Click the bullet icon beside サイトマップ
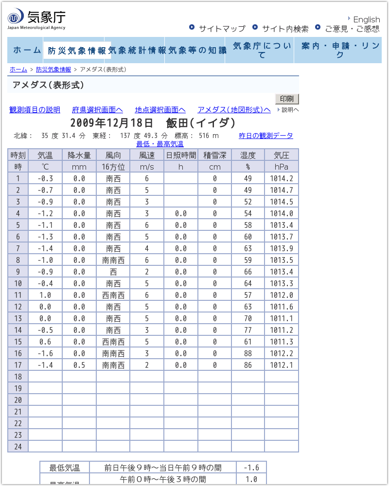 click(192, 27)
